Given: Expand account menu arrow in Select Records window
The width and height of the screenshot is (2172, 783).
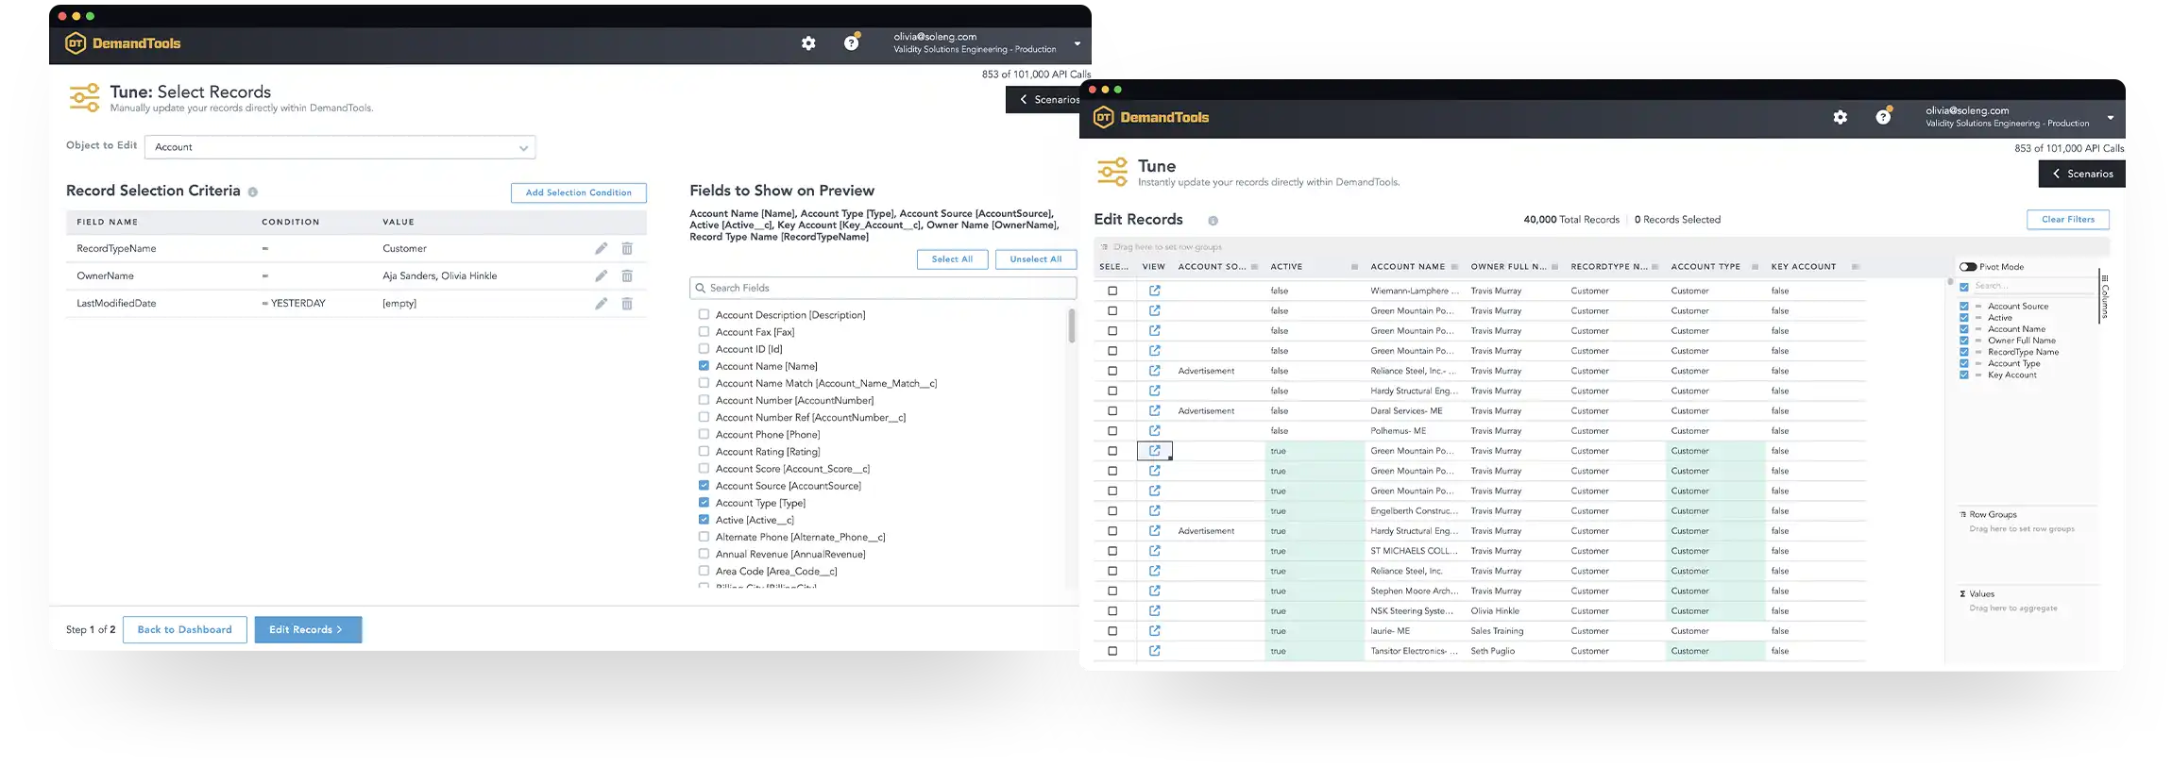Looking at the screenshot, I should [1077, 43].
